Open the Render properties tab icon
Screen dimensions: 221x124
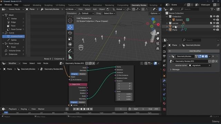tap(164, 52)
